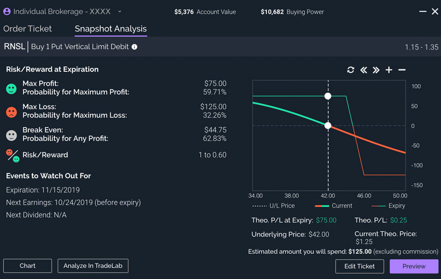The height and width of the screenshot is (279, 441).
Task: Toggle the Expiry line legend
Action: (x=395, y=206)
